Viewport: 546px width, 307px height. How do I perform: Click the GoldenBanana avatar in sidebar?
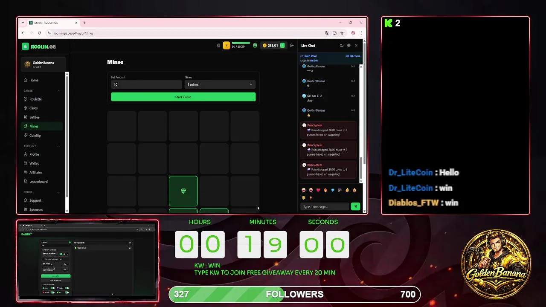tap(27, 64)
